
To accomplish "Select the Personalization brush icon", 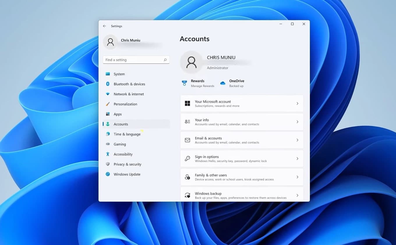I will click(x=108, y=104).
